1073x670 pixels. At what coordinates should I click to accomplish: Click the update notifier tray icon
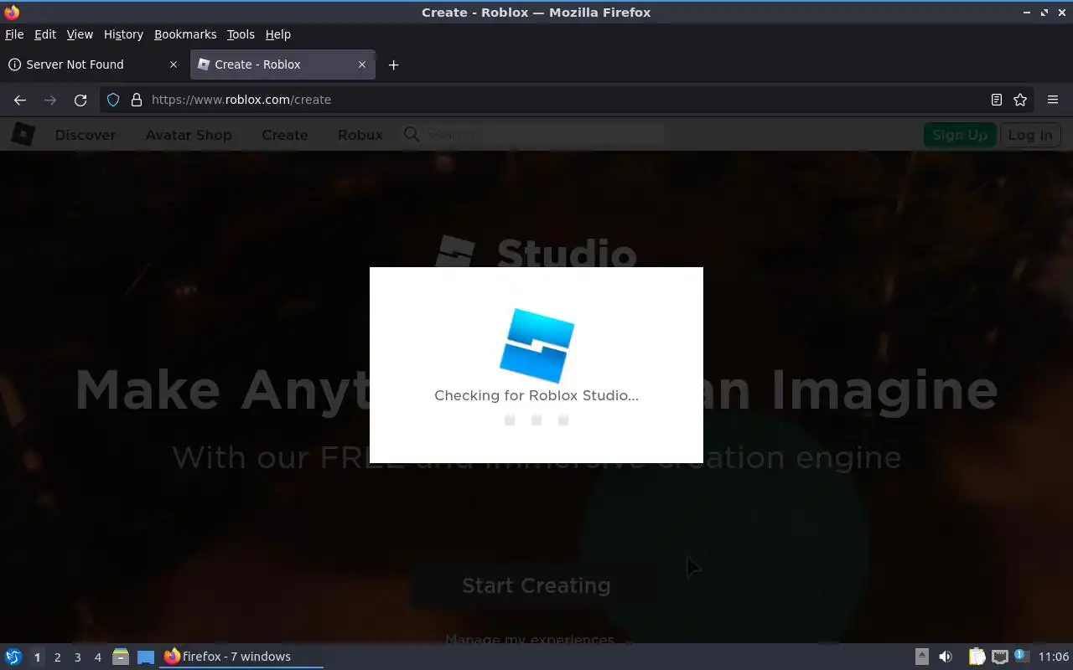pos(1021,656)
